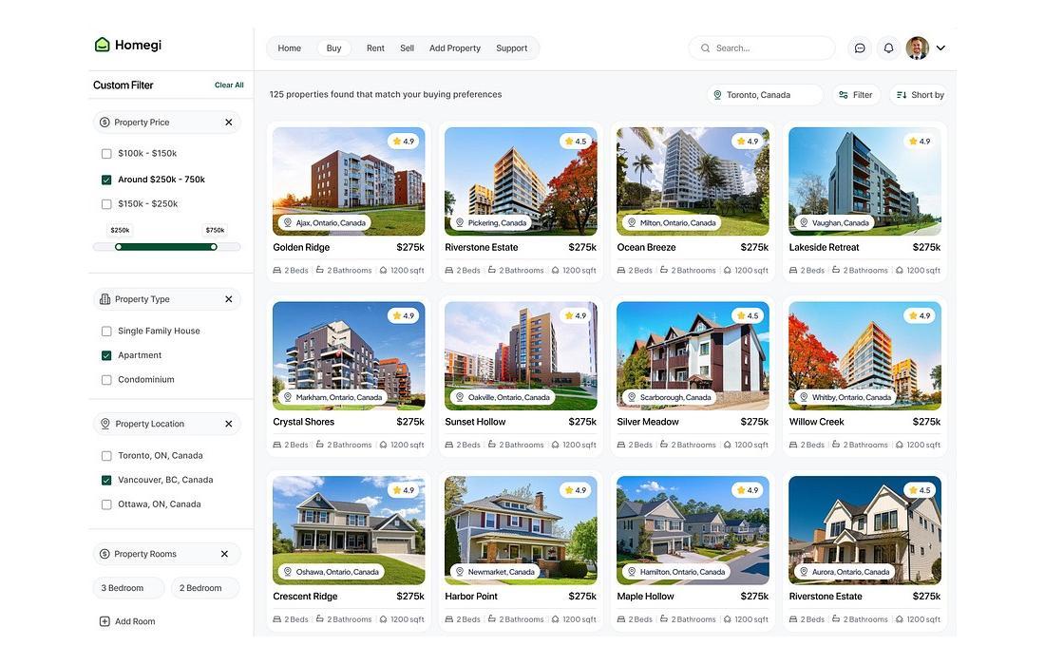Viewport: 1045px width, 665px height.
Task: Open the Toronto, Canada location dropdown
Action: [765, 95]
